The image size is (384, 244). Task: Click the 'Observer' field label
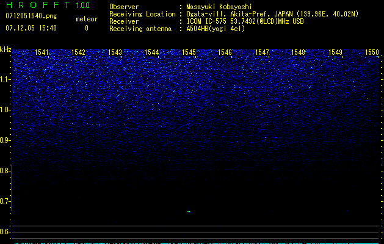pyautogui.click(x=124, y=7)
